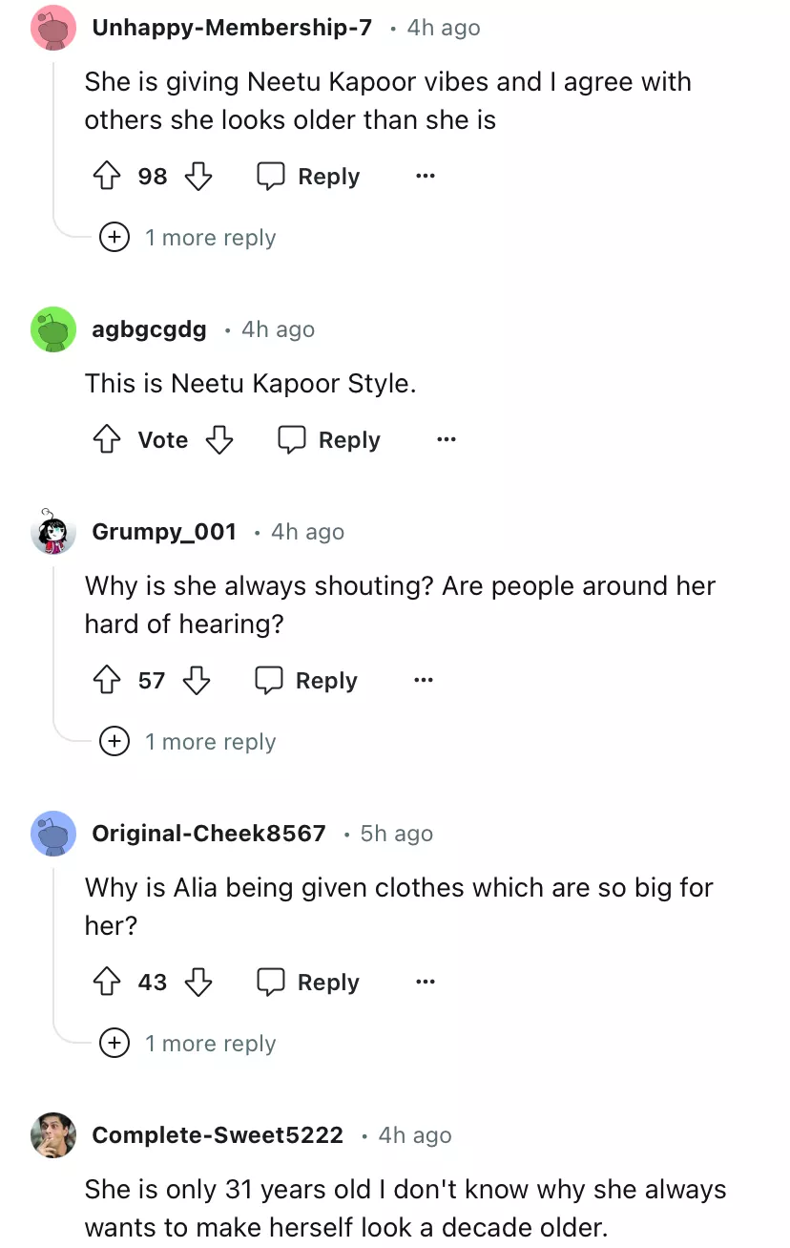Upvote Original-Cheek8567's comment about Alia's clothes
The height and width of the screenshot is (1248, 790).
[105, 983]
